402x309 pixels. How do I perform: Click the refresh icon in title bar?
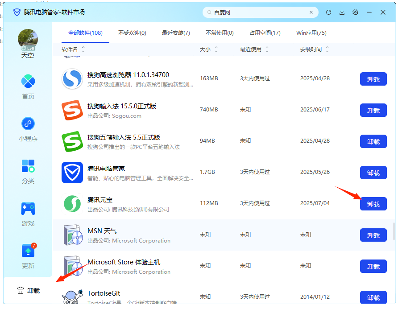click(x=329, y=12)
